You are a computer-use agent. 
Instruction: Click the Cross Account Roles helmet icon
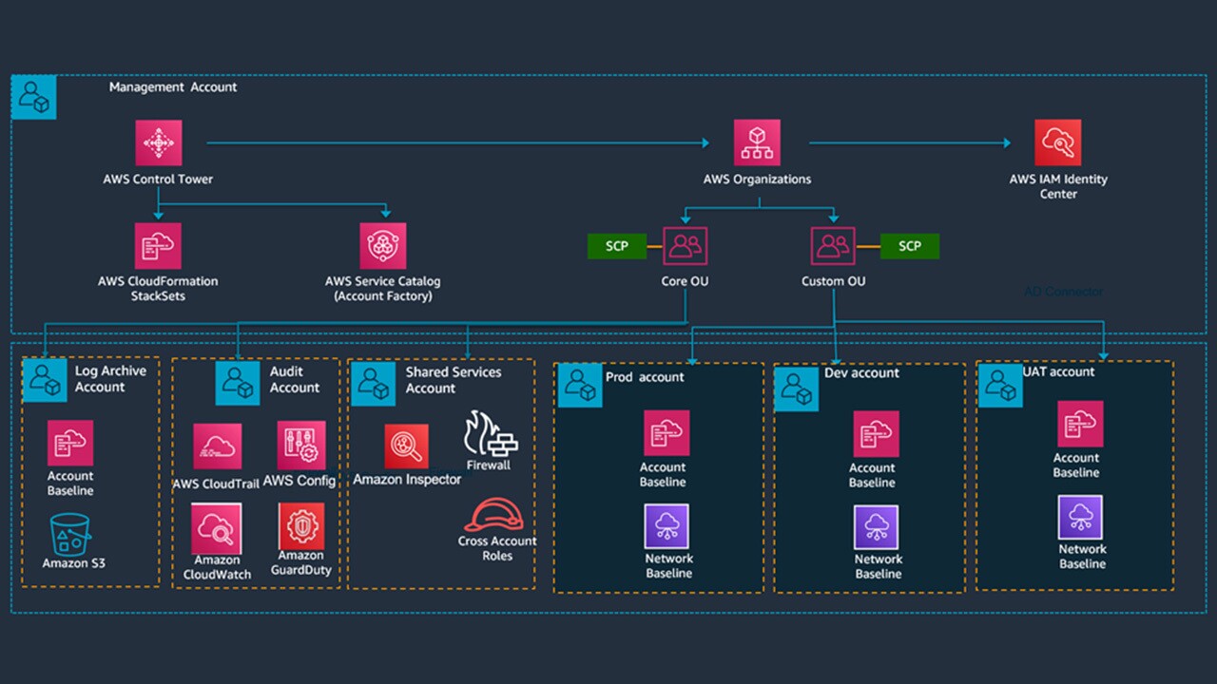493,515
